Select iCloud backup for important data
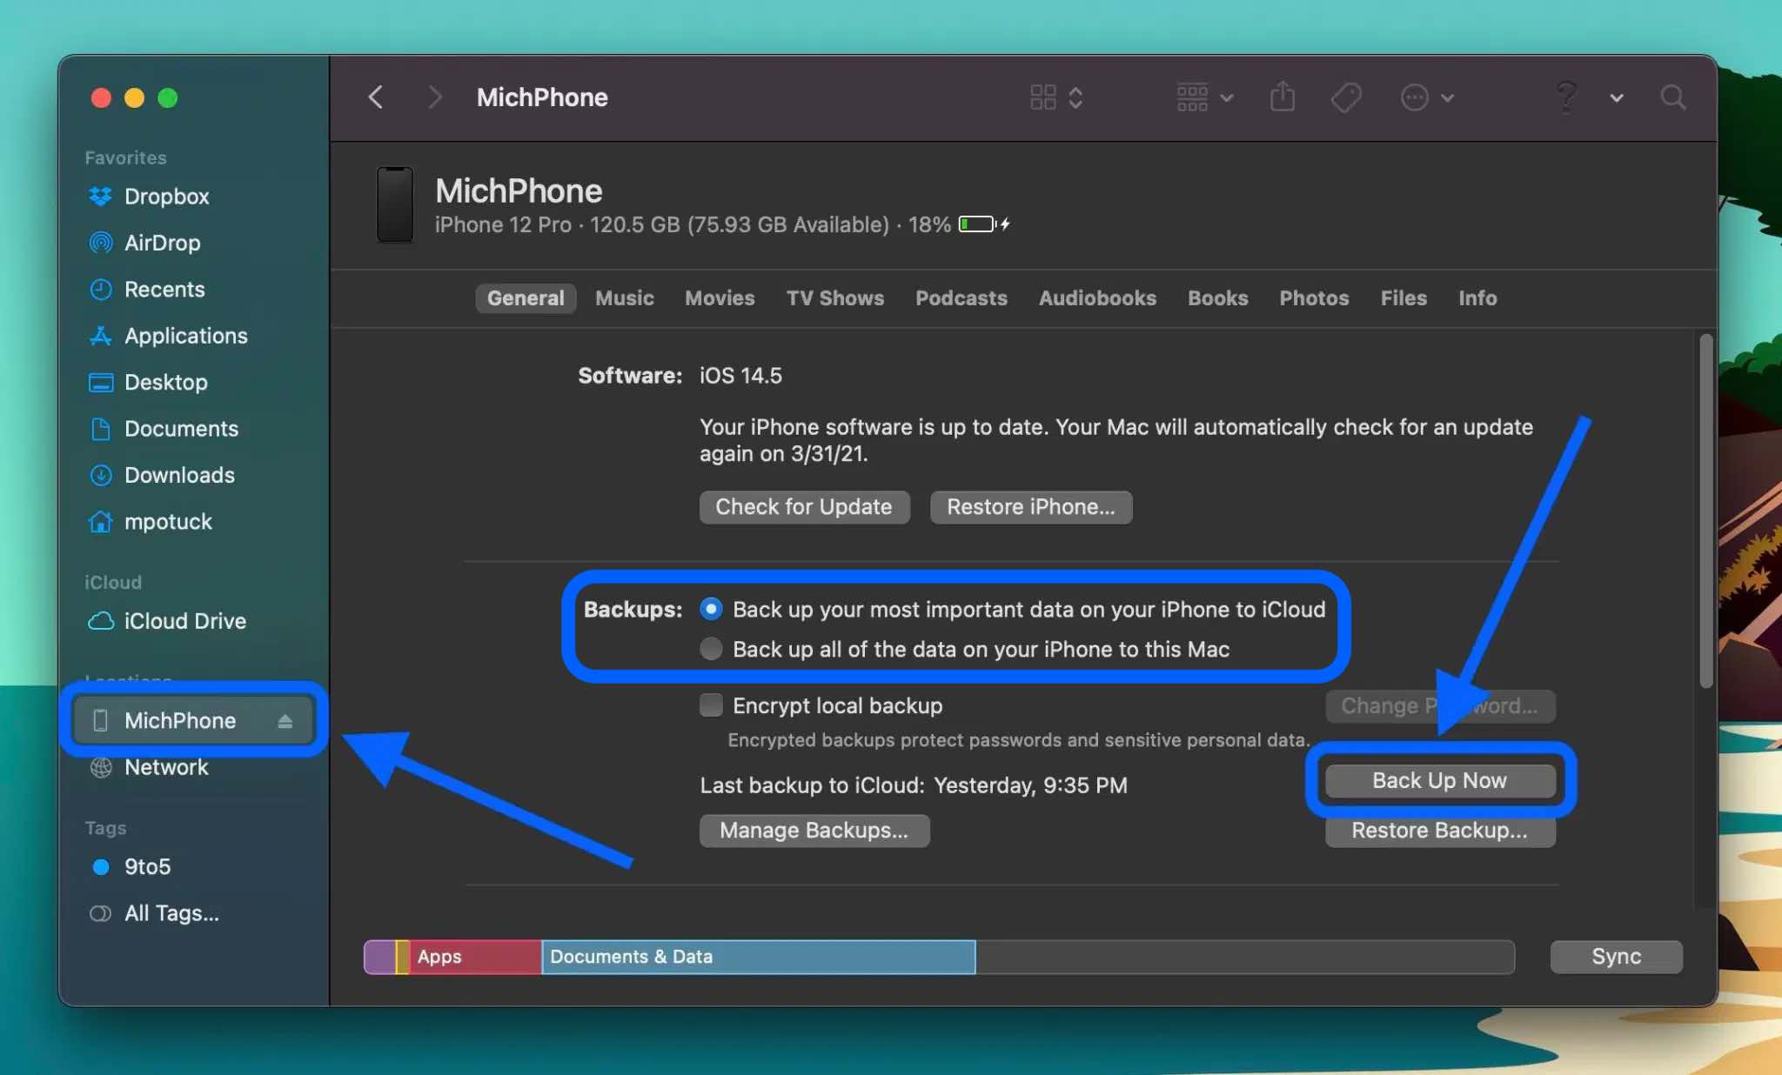 coord(710,609)
